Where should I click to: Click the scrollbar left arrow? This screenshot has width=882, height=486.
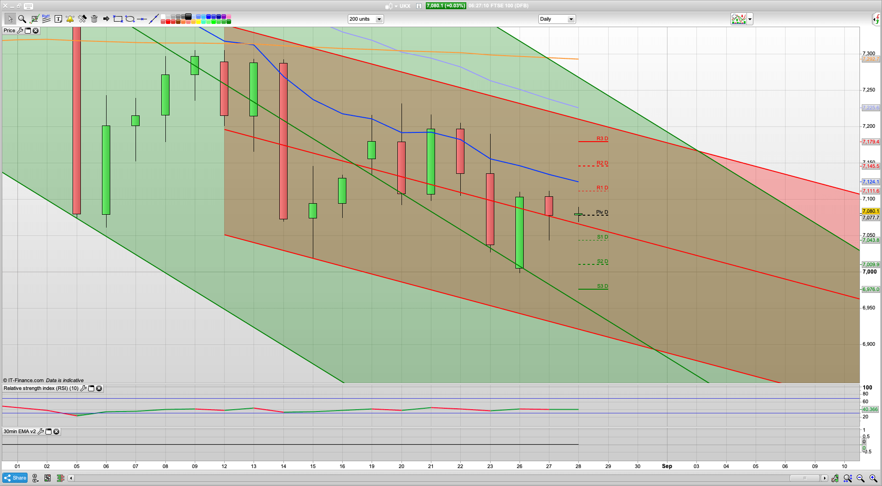coord(71,478)
